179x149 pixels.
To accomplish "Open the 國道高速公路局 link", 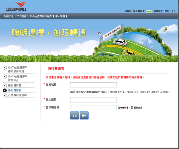I will [161, 11].
